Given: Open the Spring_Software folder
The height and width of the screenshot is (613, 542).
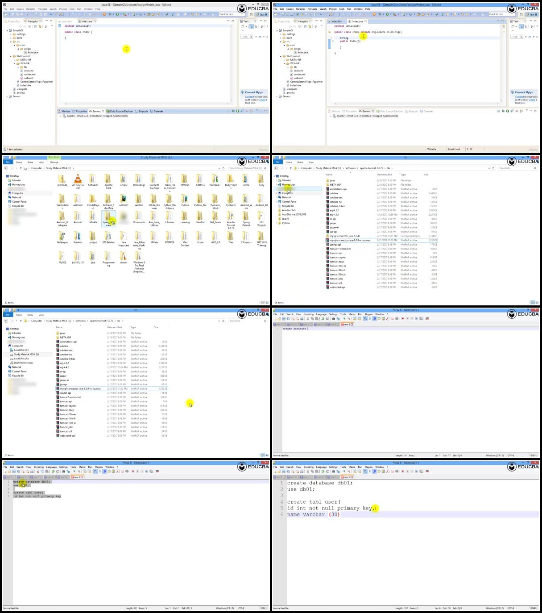Looking at the screenshot, I should pyautogui.click(x=108, y=218).
